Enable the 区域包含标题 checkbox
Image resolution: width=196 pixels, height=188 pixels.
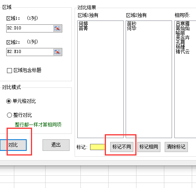(9, 70)
